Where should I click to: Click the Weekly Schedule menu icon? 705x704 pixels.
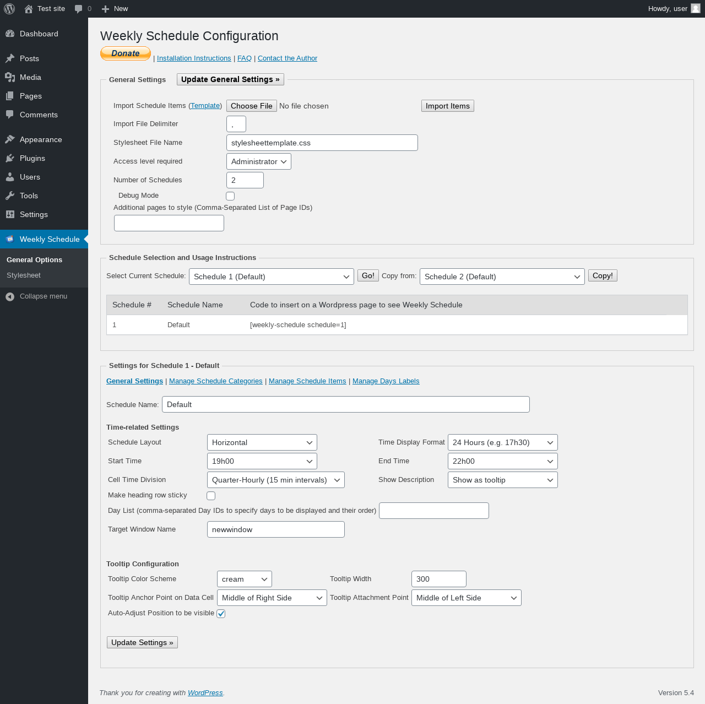(x=10, y=239)
